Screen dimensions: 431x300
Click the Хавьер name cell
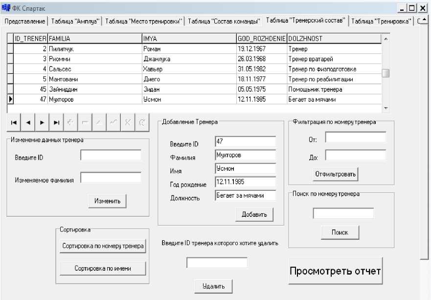click(x=189, y=69)
